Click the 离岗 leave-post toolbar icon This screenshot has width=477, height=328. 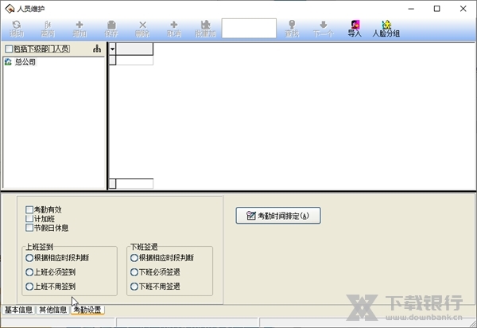(x=48, y=29)
